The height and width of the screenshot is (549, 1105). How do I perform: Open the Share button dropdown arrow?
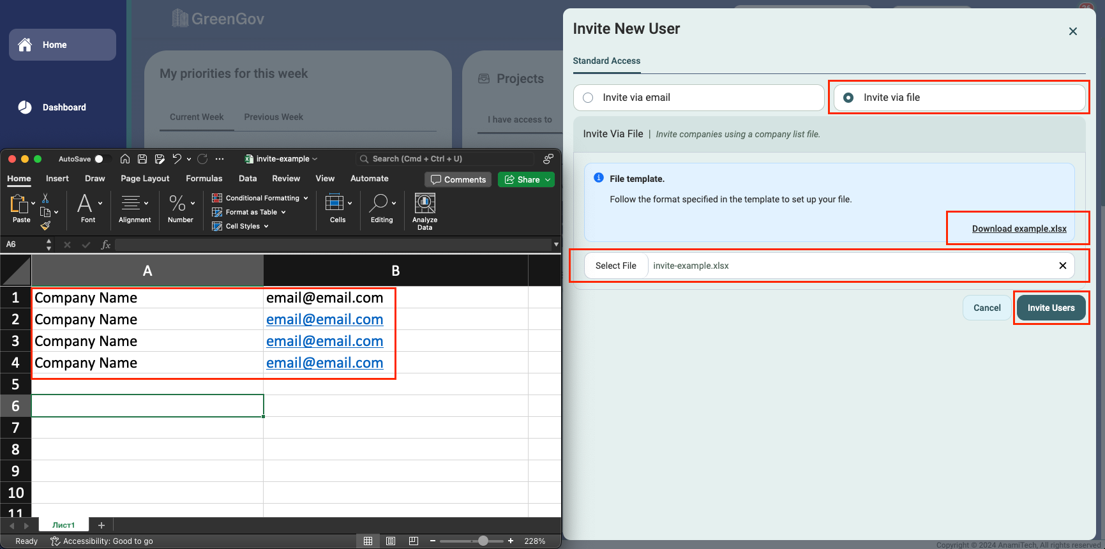(x=548, y=180)
